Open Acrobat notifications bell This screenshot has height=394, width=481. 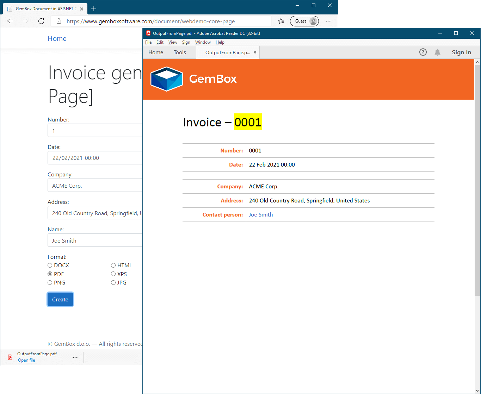click(x=437, y=52)
